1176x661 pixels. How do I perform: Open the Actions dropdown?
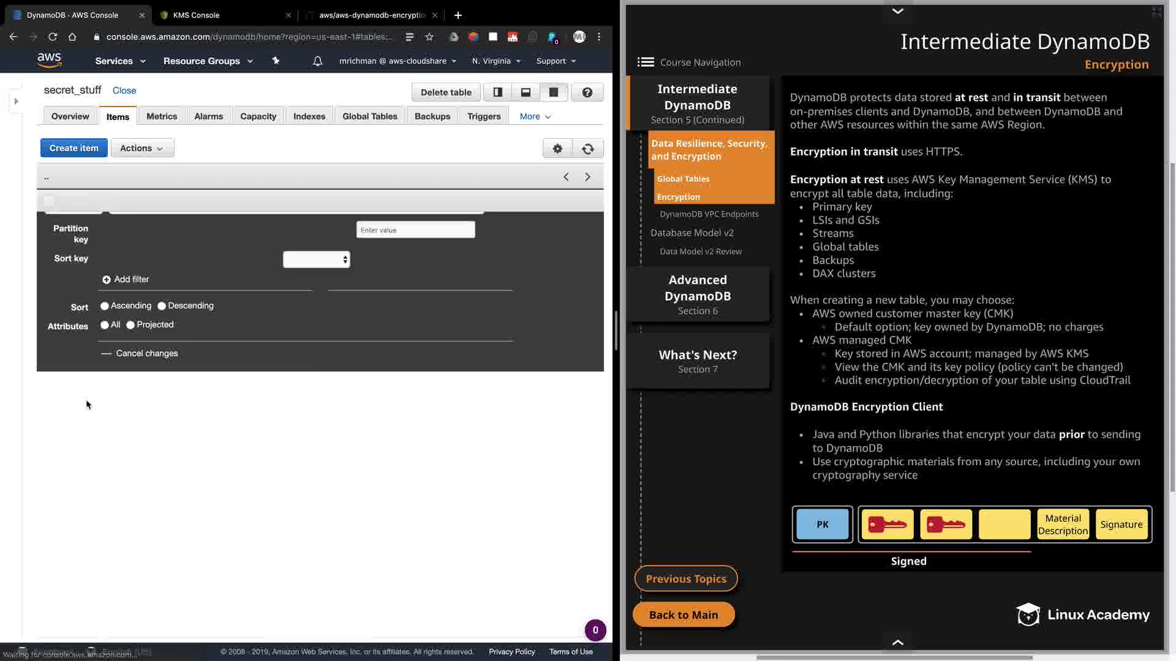[x=142, y=148]
